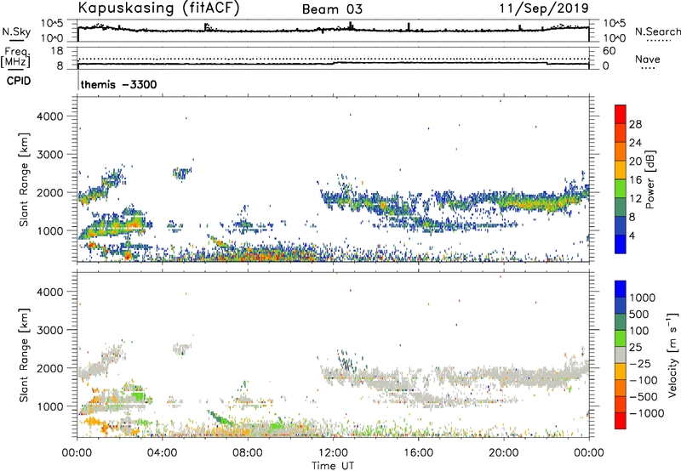Click the right '10^0' noise axis value
Screen dimensions: 681x471
[x=614, y=38]
